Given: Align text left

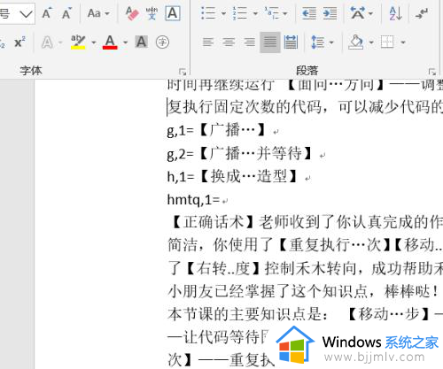Looking at the screenshot, I should pos(208,42).
